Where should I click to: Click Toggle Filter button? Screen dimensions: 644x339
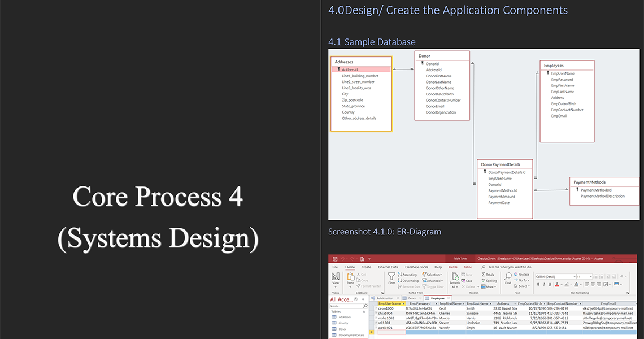click(433, 287)
